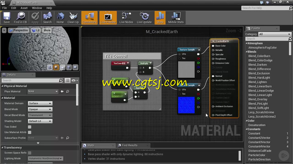Open the File menu
Viewport: 293px width, 164px height.
tap(4, 8)
